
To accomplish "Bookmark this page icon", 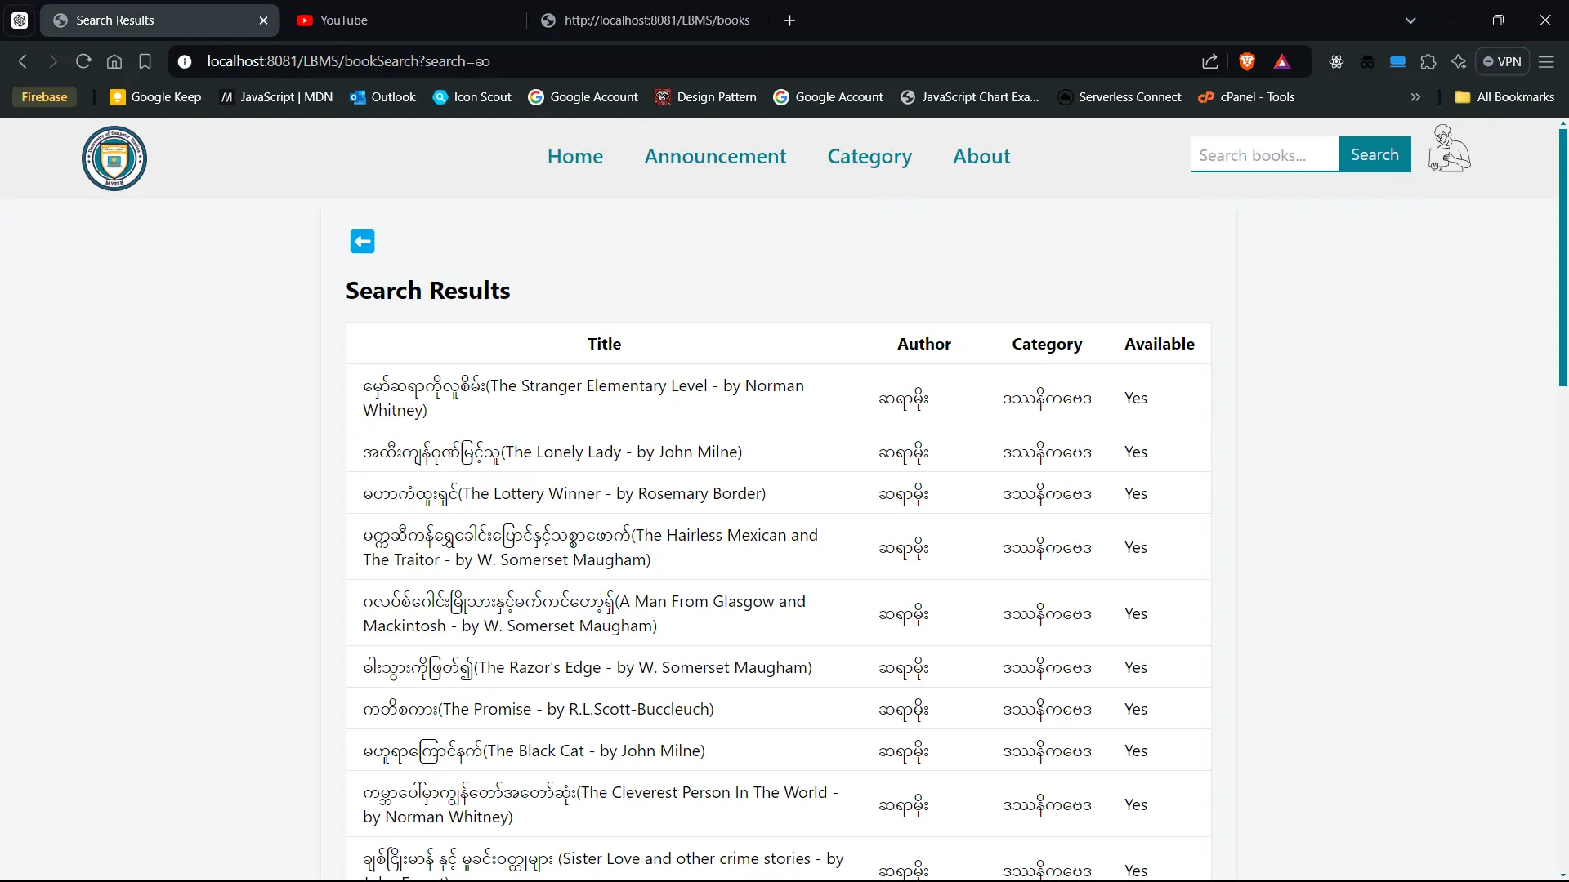I will [x=145, y=61].
